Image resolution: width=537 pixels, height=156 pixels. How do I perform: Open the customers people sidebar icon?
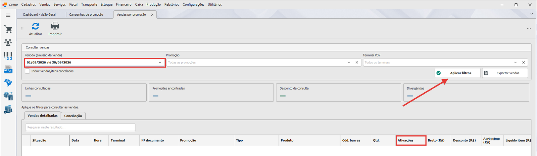(x=8, y=42)
